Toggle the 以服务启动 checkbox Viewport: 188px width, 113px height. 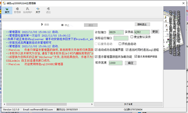click(x=96, y=44)
